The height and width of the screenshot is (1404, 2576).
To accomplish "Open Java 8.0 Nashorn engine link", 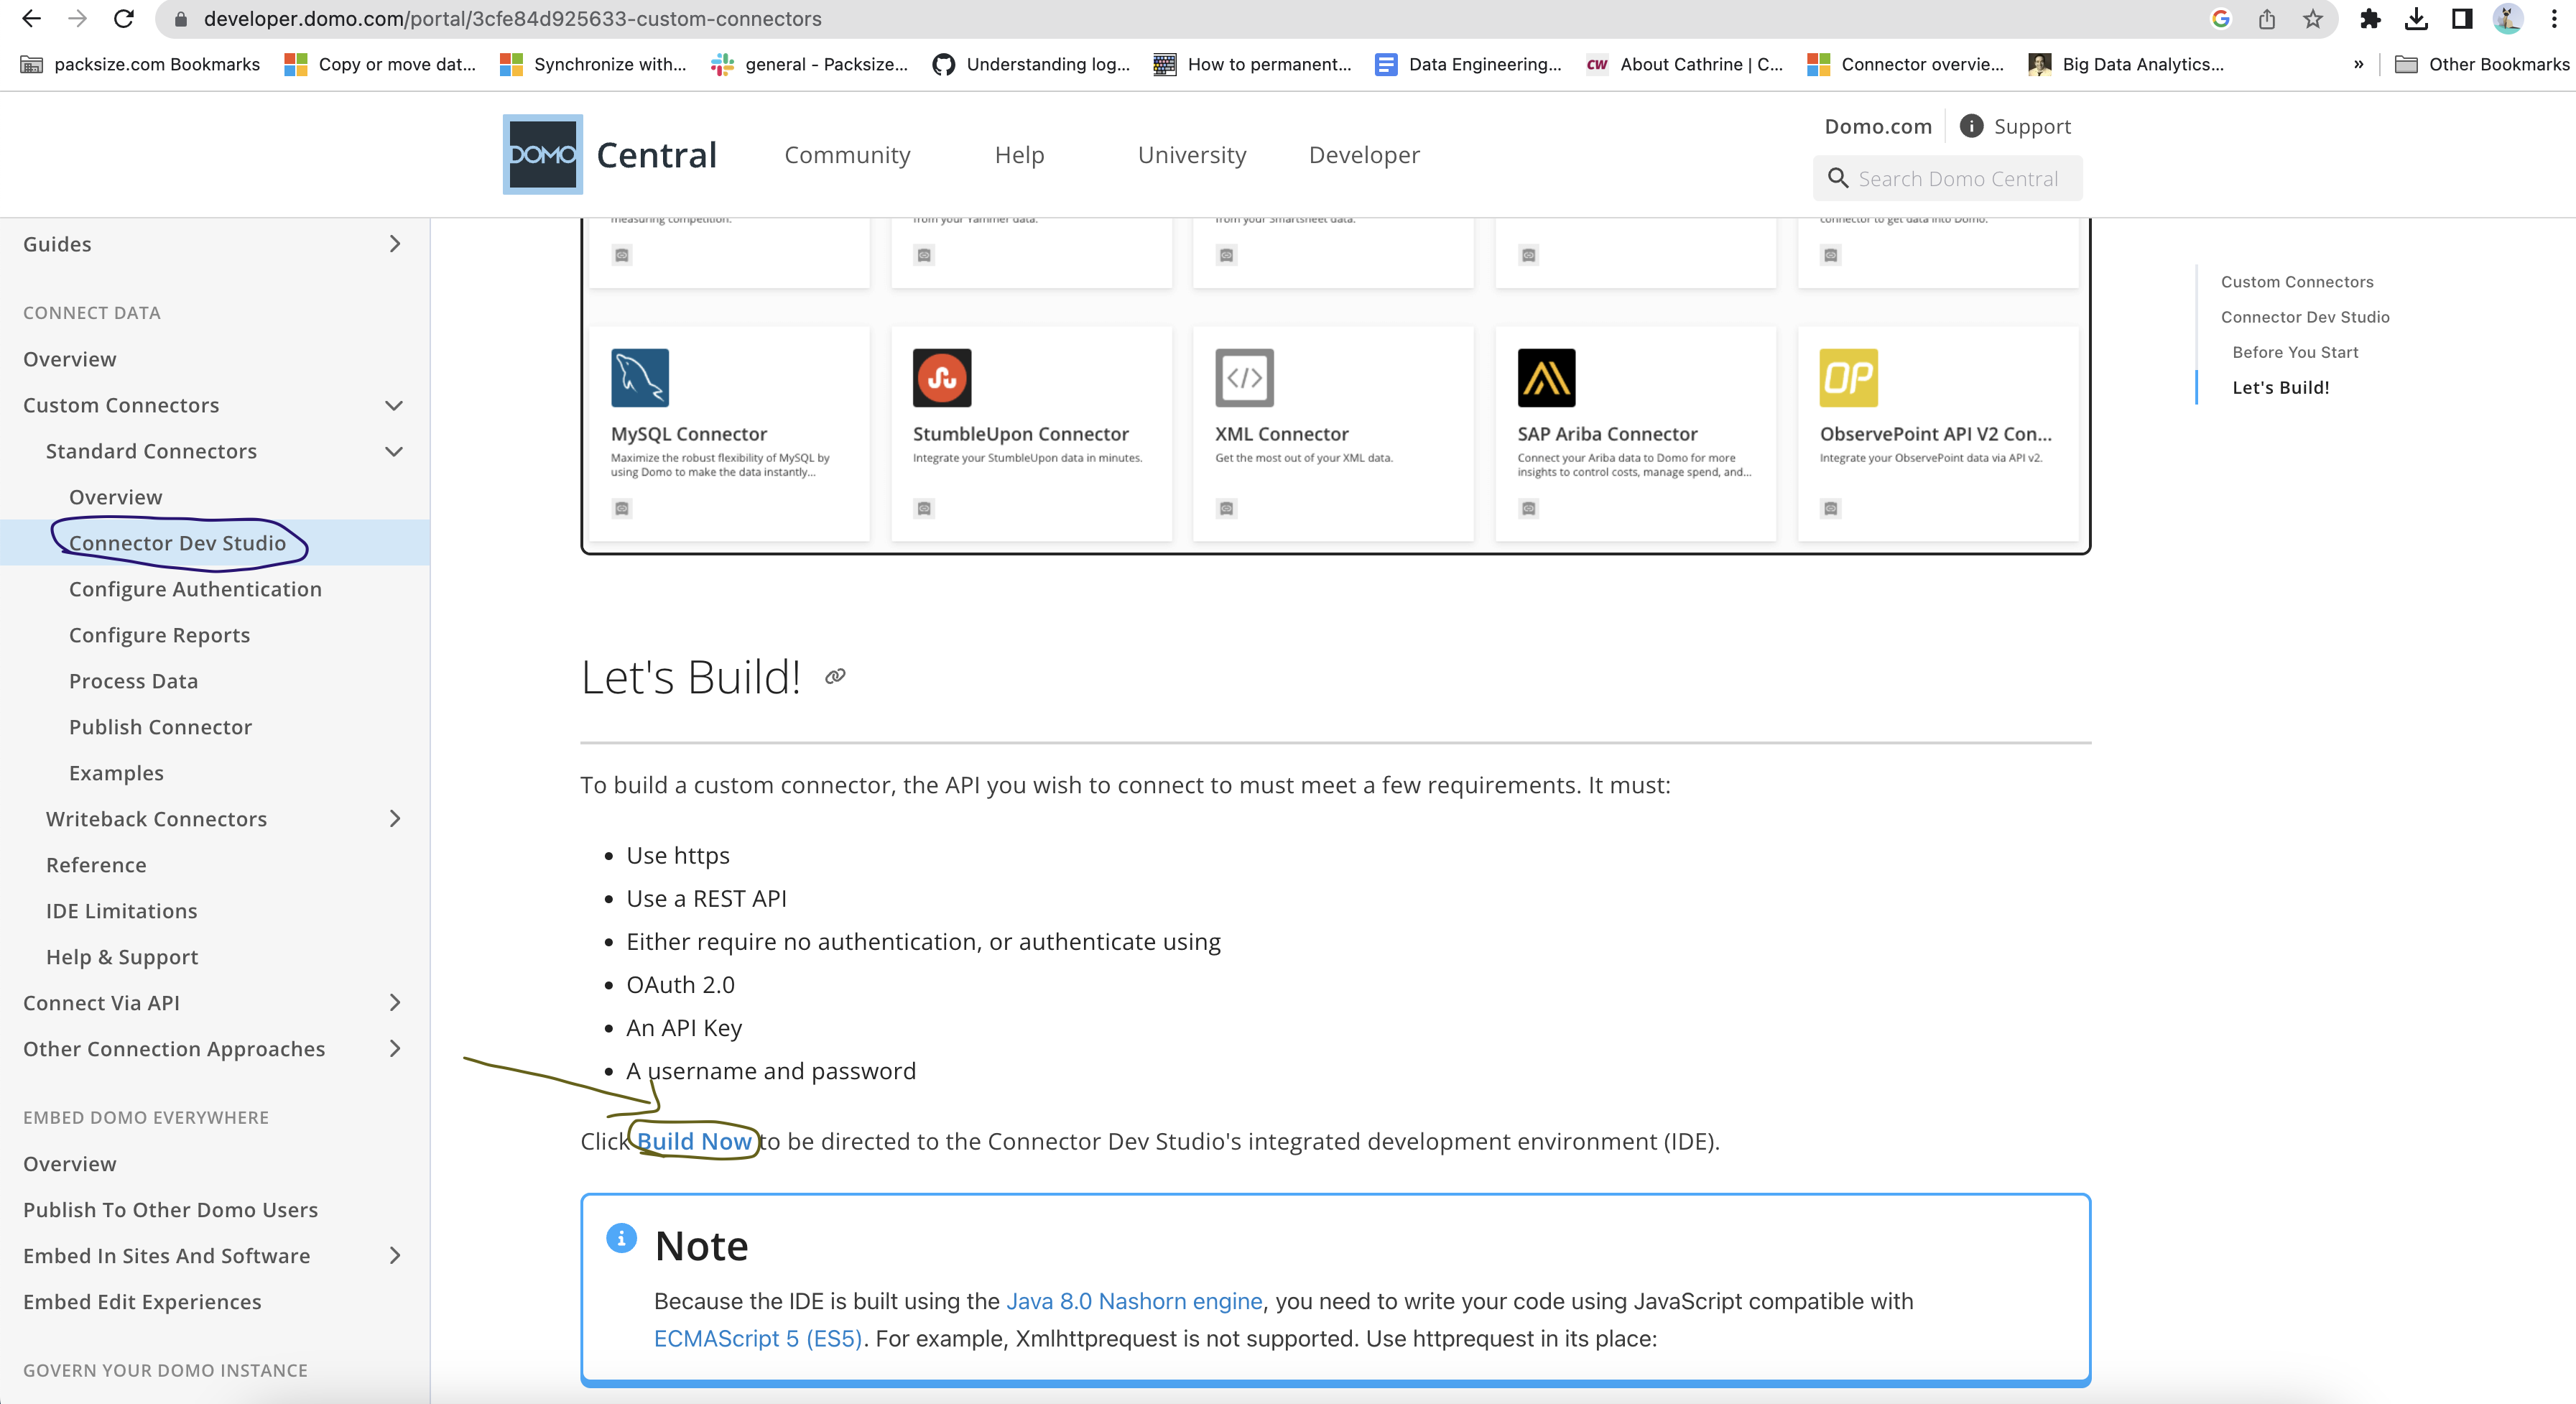I will (1134, 1301).
